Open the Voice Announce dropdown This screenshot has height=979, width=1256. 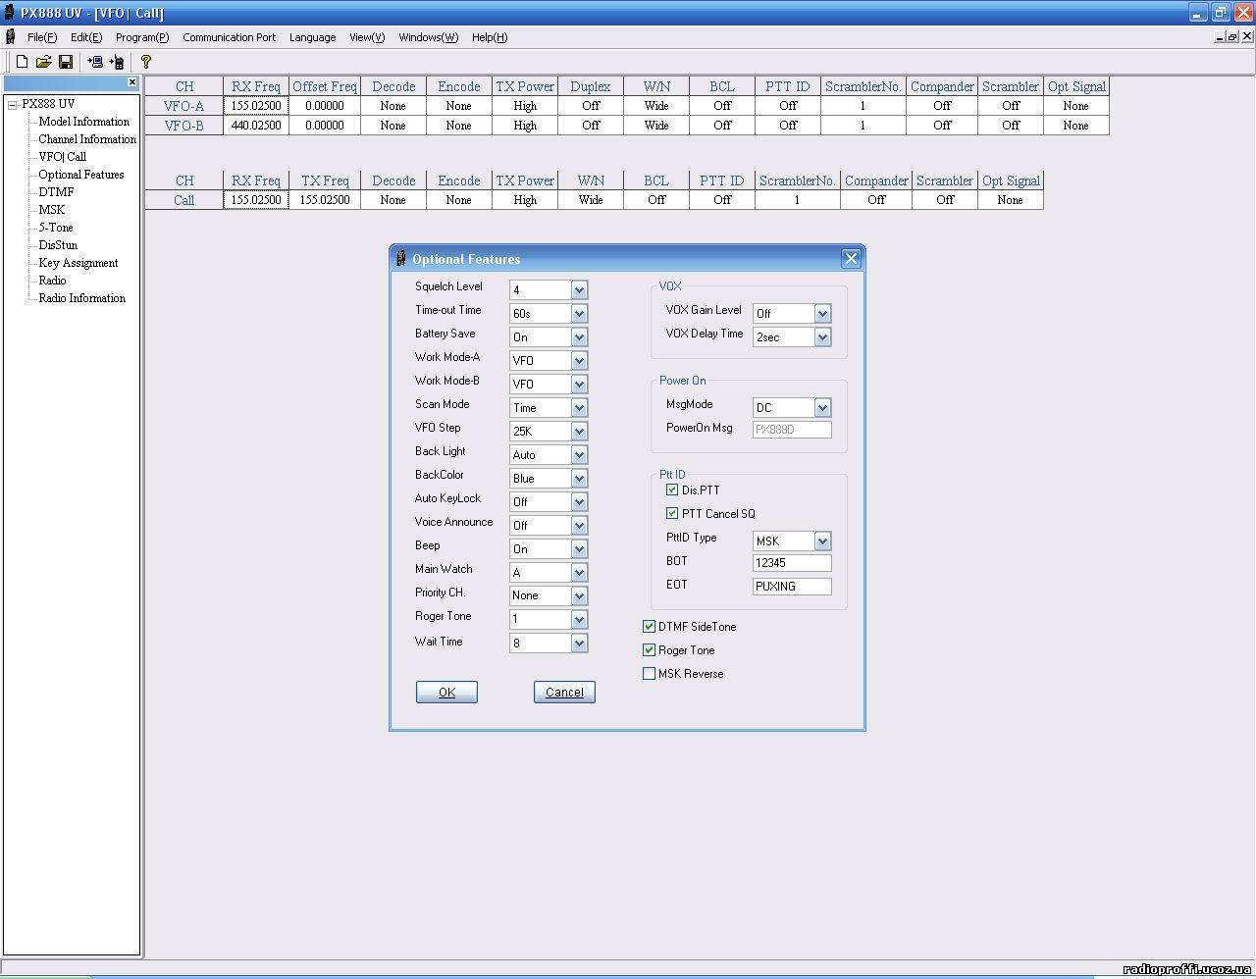click(579, 525)
